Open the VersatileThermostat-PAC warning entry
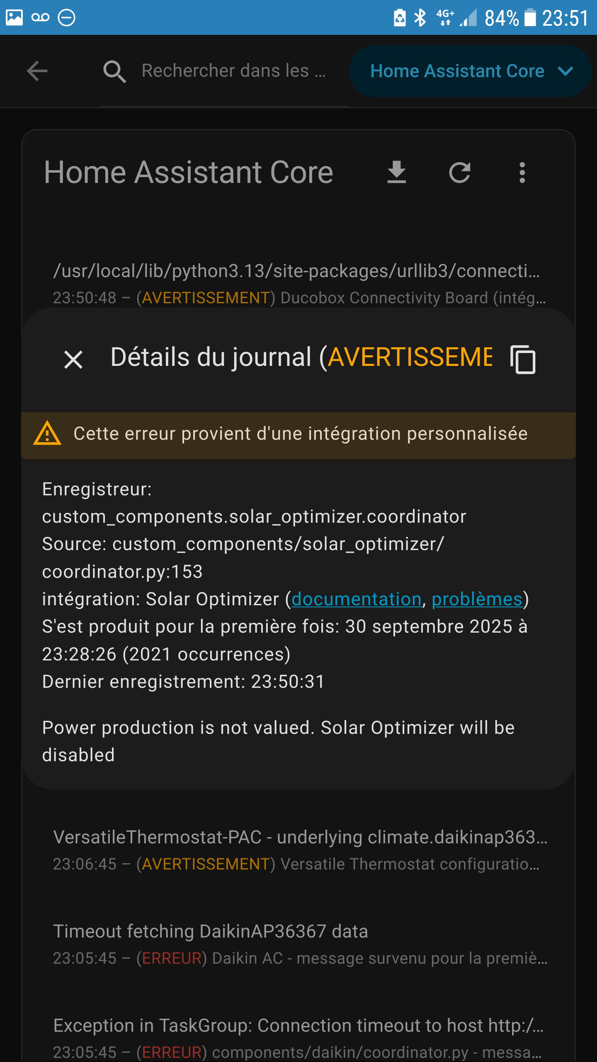The image size is (597, 1062). click(298, 850)
